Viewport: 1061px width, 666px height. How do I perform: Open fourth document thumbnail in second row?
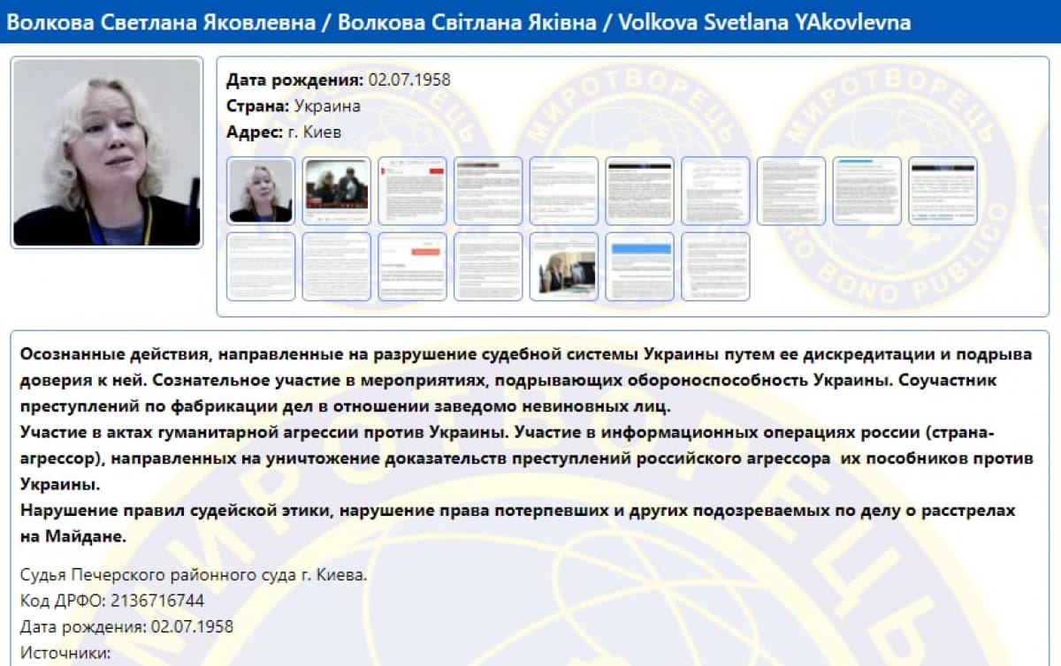tap(489, 267)
